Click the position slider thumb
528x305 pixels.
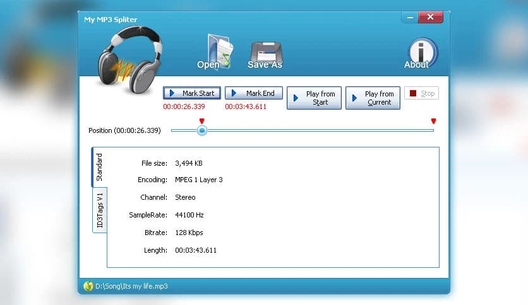pos(202,130)
